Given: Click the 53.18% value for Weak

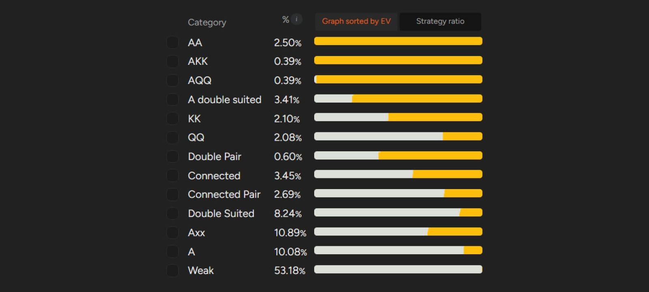Looking at the screenshot, I should (x=290, y=271).
